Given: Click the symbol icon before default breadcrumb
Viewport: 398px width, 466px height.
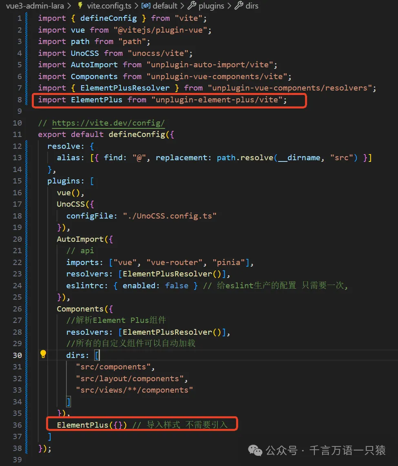Looking at the screenshot, I should click(x=145, y=6).
